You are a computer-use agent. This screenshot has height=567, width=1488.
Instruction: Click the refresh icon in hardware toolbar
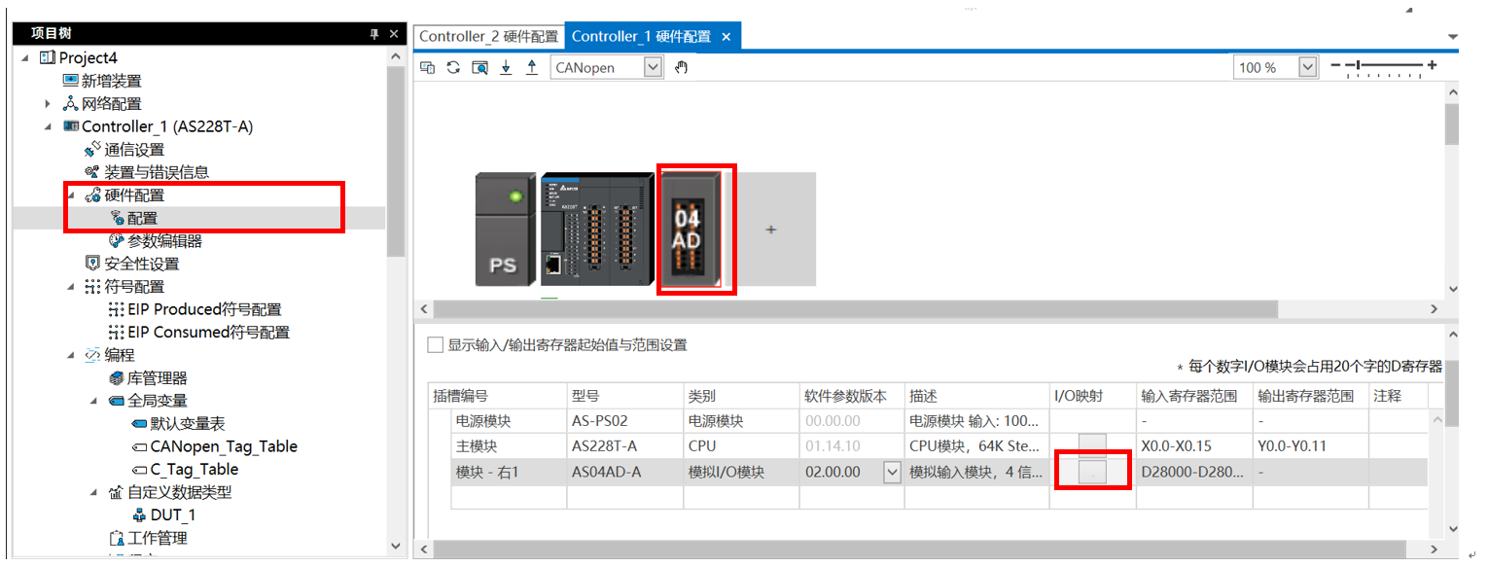[x=453, y=67]
